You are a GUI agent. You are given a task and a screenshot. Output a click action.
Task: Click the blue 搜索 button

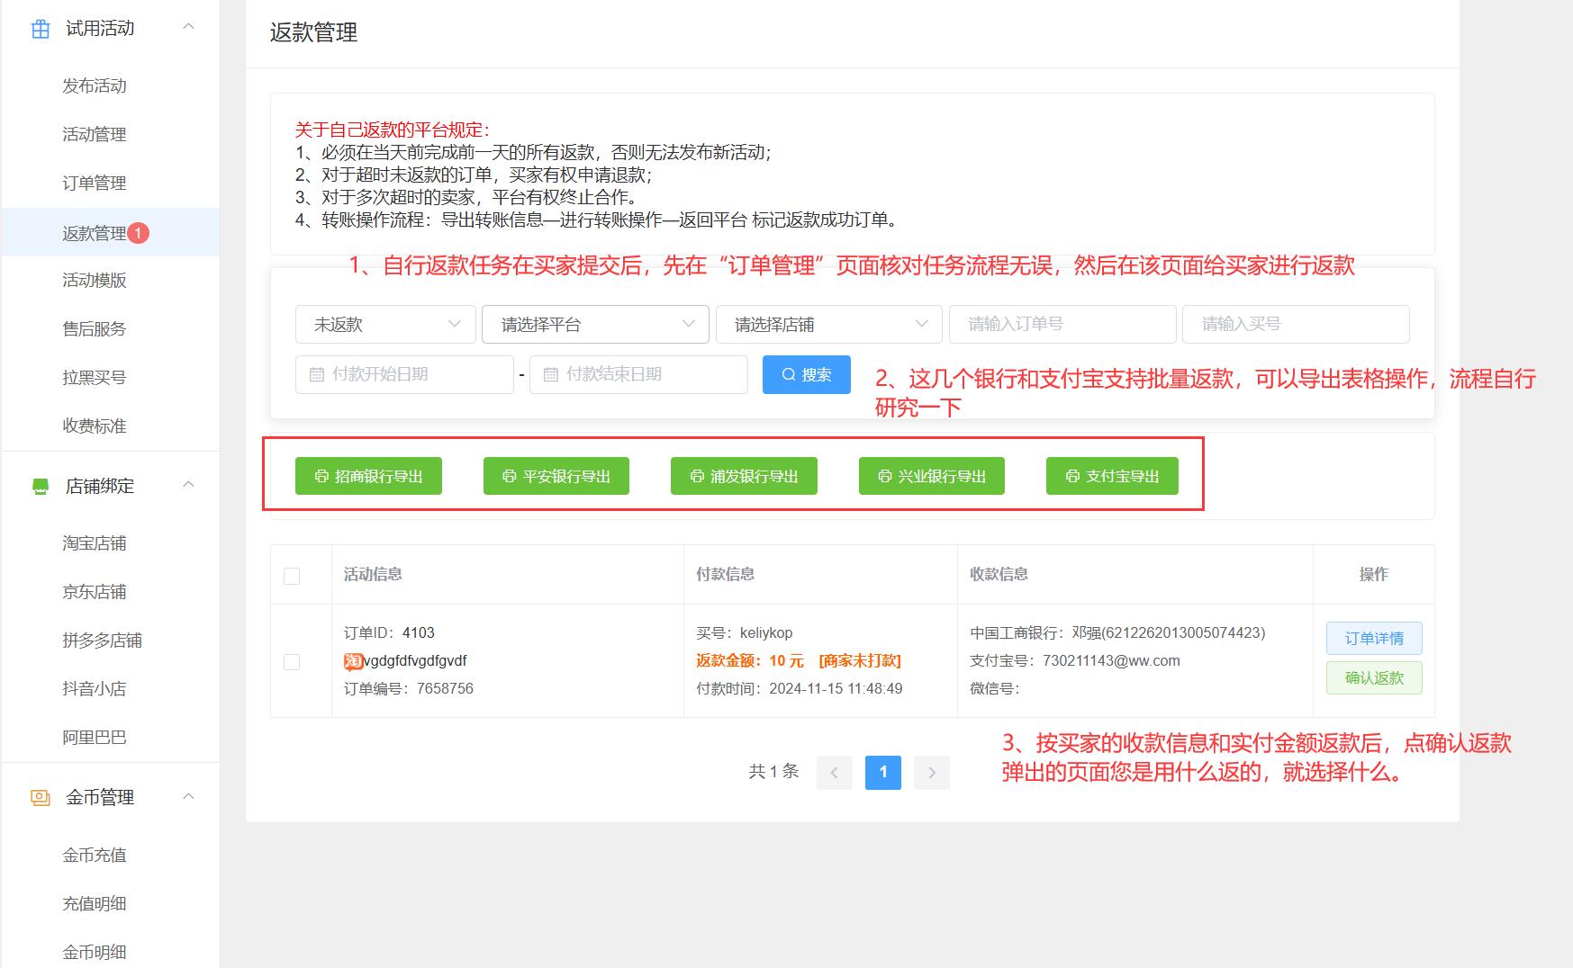(x=806, y=375)
